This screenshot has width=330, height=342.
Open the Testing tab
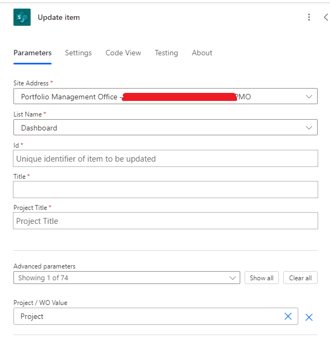[167, 53]
